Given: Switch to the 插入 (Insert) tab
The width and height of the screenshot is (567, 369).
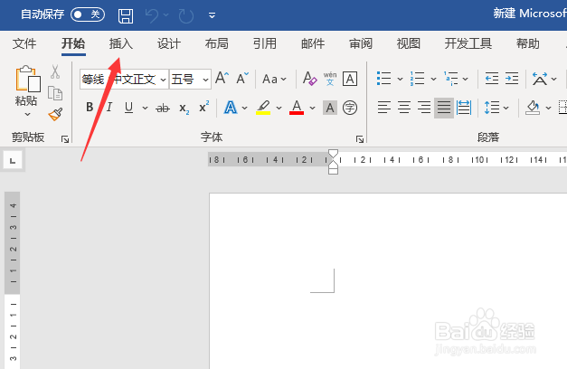Looking at the screenshot, I should coord(121,43).
